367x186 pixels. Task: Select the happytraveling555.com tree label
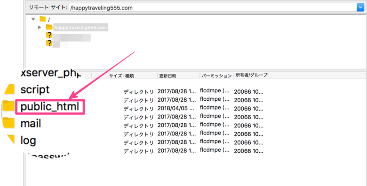80,28
